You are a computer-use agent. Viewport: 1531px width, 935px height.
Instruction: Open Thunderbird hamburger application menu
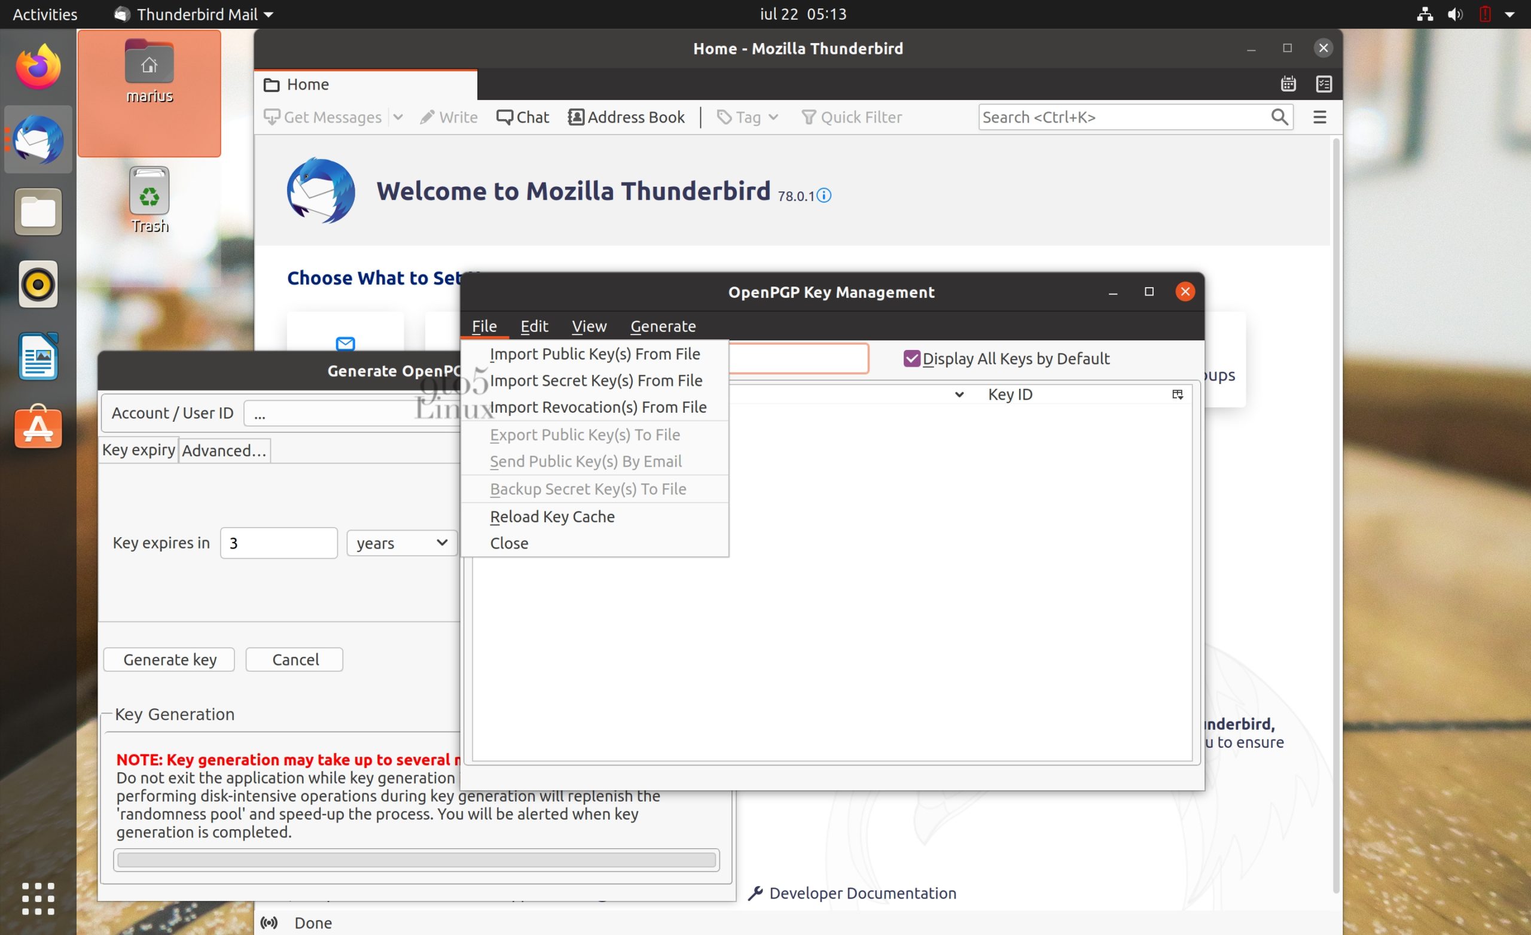(1319, 117)
